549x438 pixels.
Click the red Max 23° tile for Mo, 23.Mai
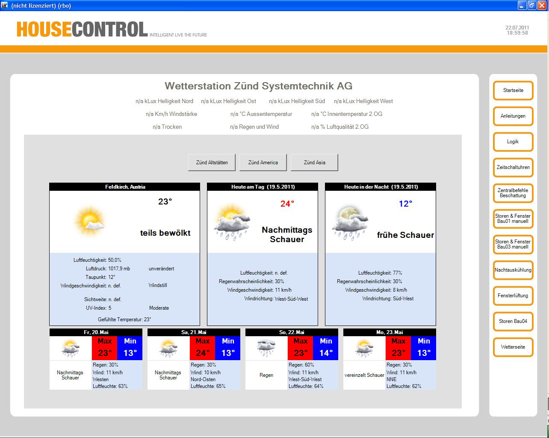(x=398, y=348)
